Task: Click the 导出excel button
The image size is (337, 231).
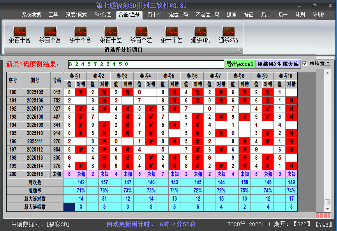Action: click(x=240, y=64)
